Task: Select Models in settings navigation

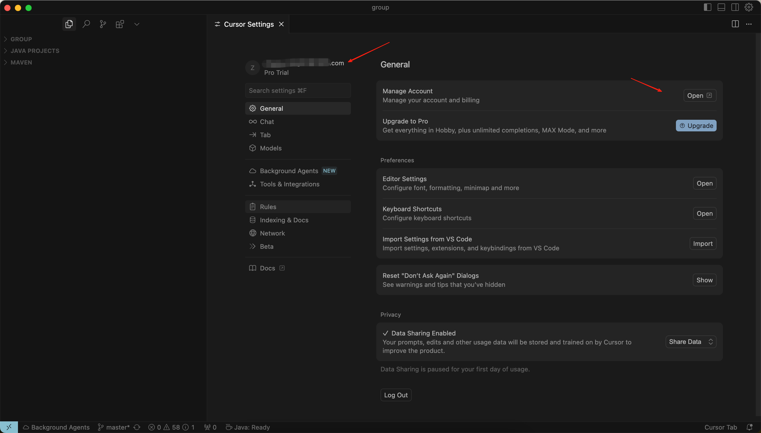Action: [298, 148]
